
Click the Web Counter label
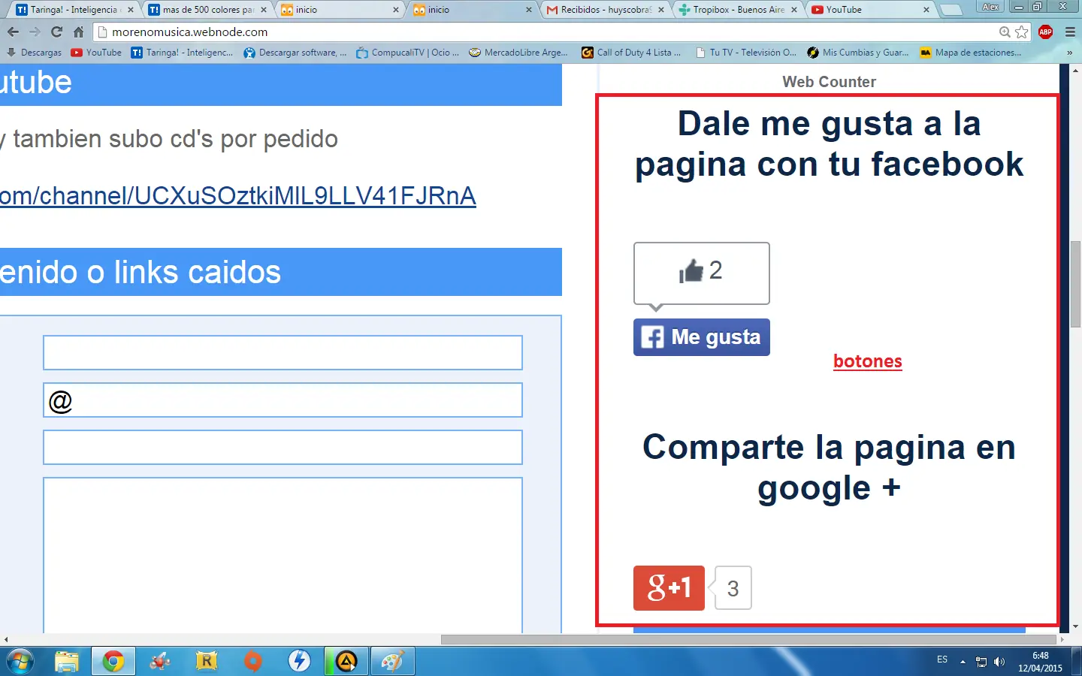pyautogui.click(x=830, y=82)
